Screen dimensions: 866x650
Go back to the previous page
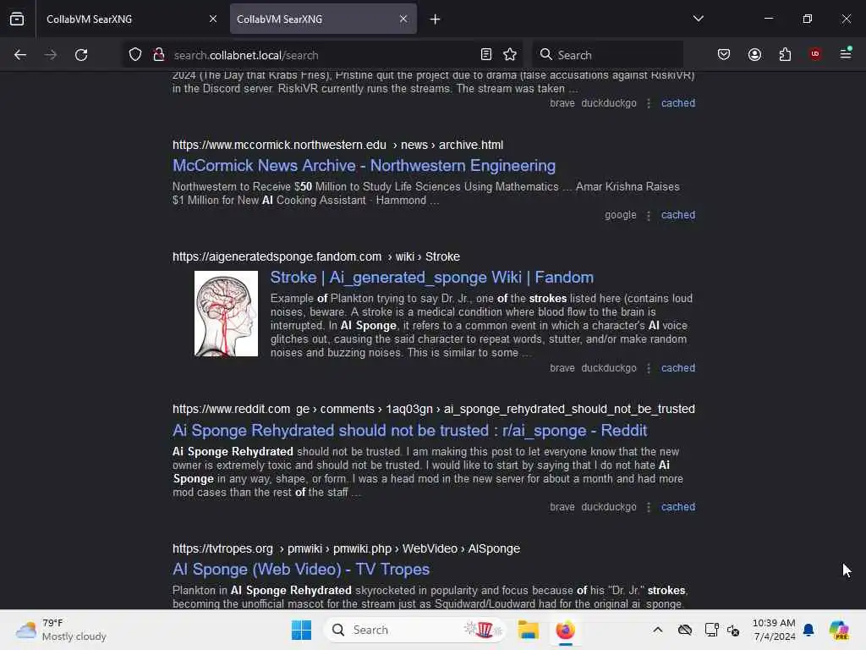[x=20, y=55]
